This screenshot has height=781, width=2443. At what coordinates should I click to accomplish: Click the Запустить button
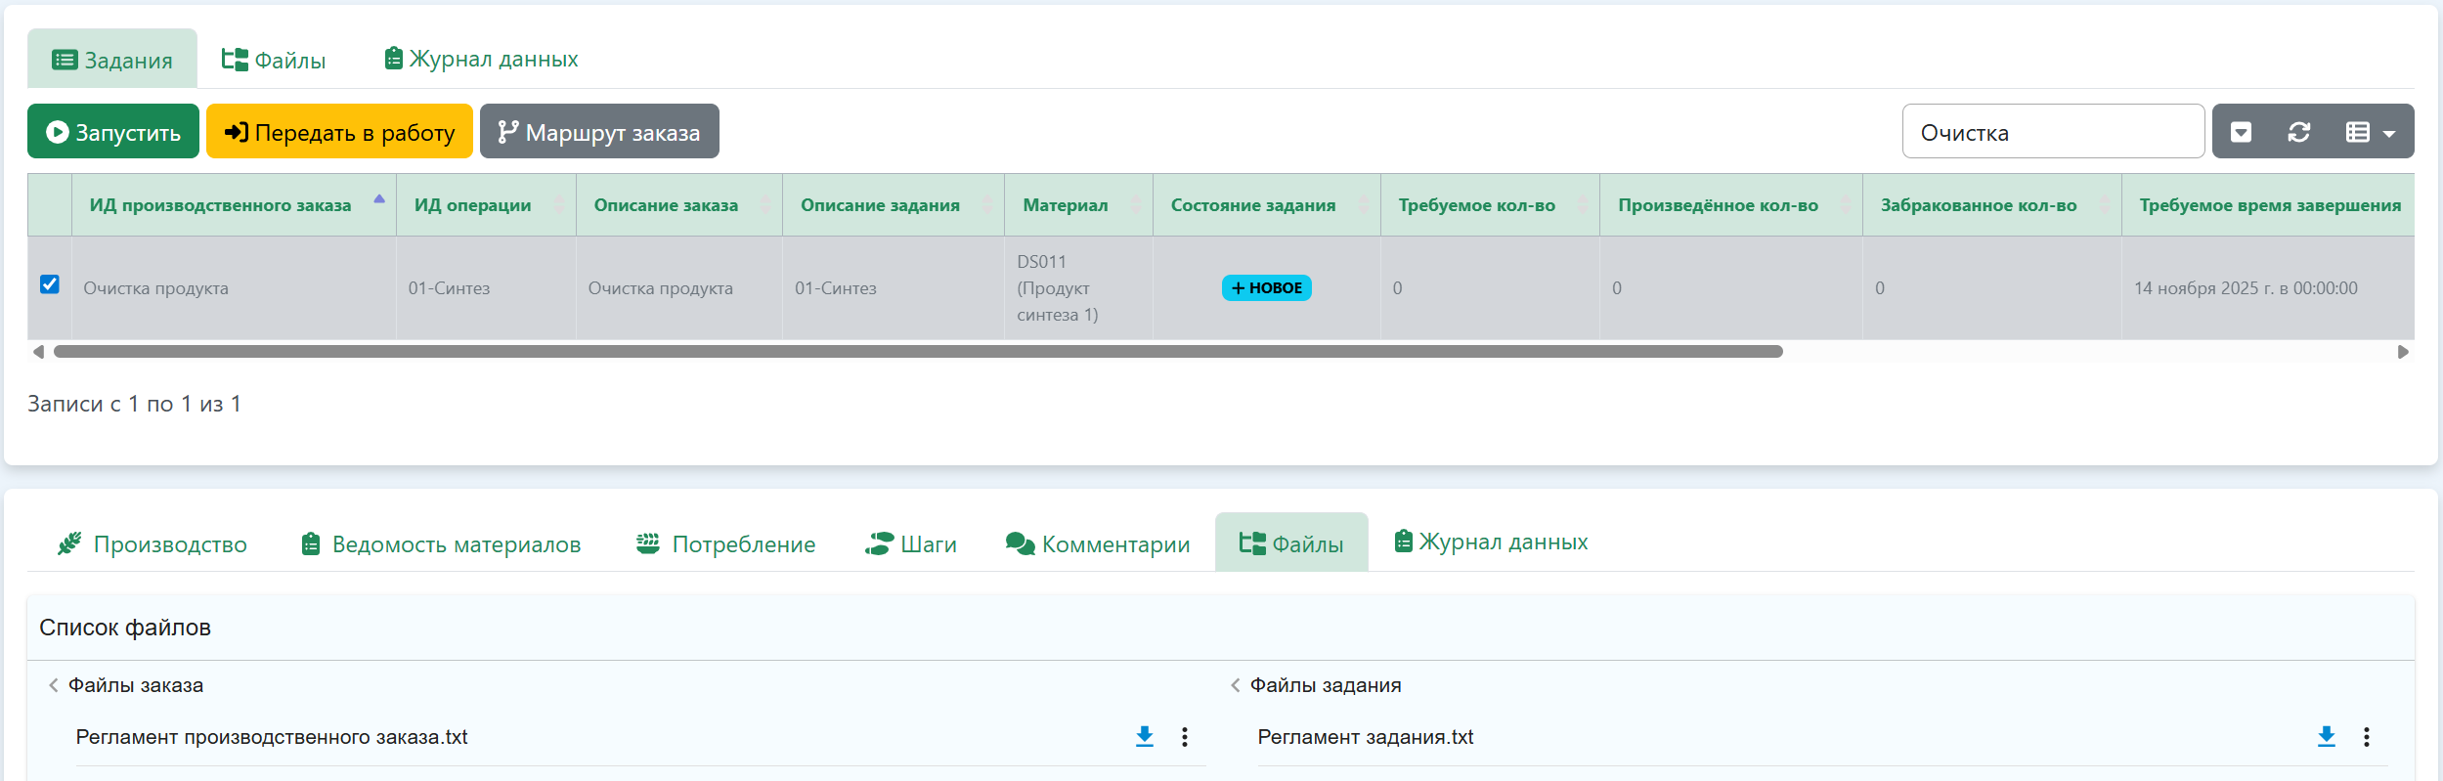tap(113, 132)
